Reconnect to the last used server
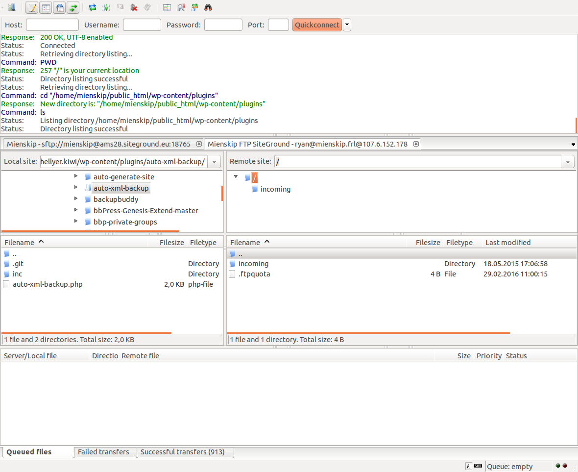The image size is (578, 472). coord(147,7)
